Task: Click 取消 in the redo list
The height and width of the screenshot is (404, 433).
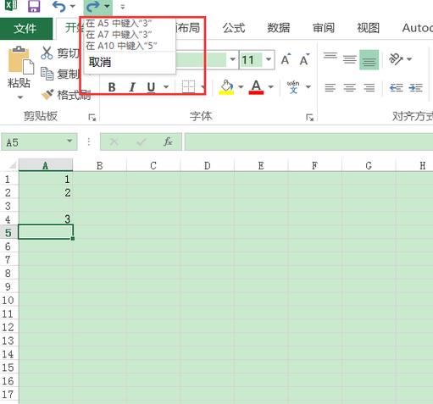Action: click(x=100, y=63)
